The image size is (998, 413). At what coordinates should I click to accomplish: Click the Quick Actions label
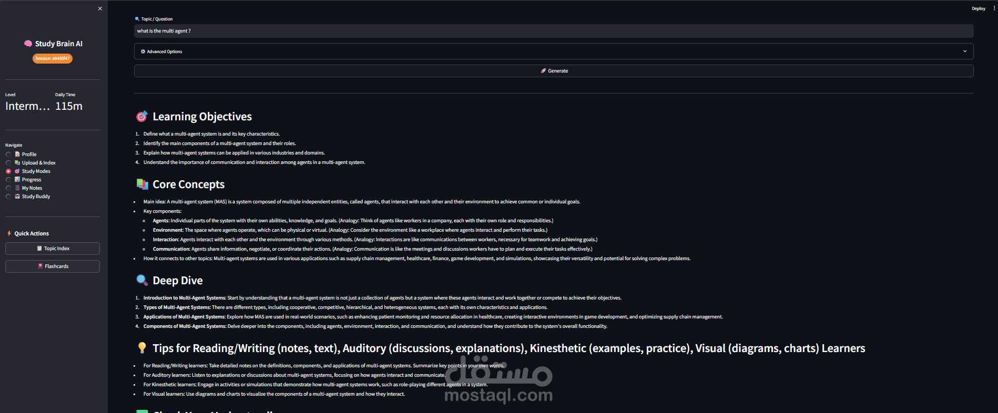tap(32, 233)
